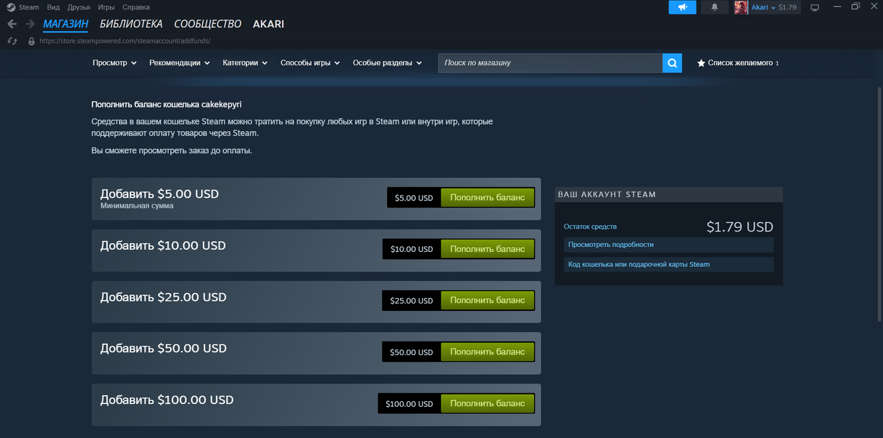Click the Остаток средств link
Image resolution: width=883 pixels, height=438 pixels.
pyautogui.click(x=590, y=227)
